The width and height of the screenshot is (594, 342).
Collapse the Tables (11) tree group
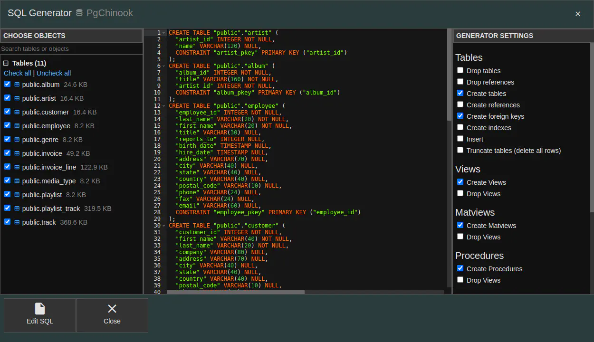[x=6, y=63]
